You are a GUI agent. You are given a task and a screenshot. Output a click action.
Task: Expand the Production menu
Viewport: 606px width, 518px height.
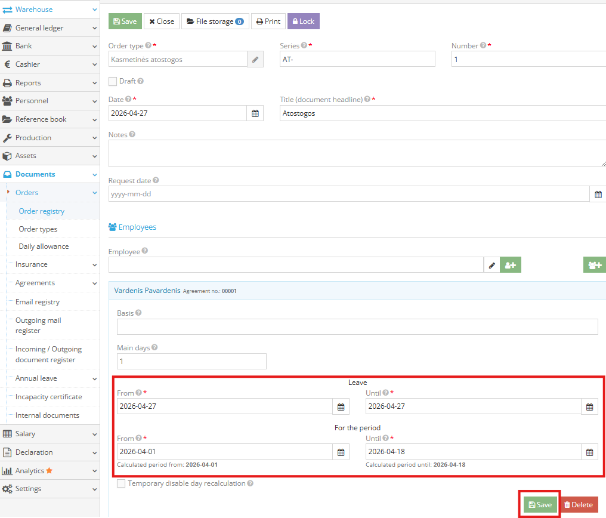(x=50, y=138)
